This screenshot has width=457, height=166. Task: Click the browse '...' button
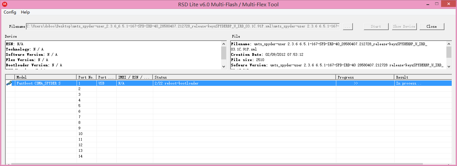tap(348, 26)
